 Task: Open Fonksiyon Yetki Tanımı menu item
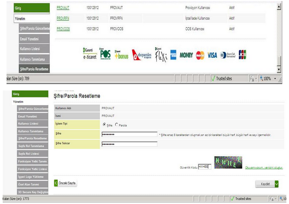pos(33,161)
